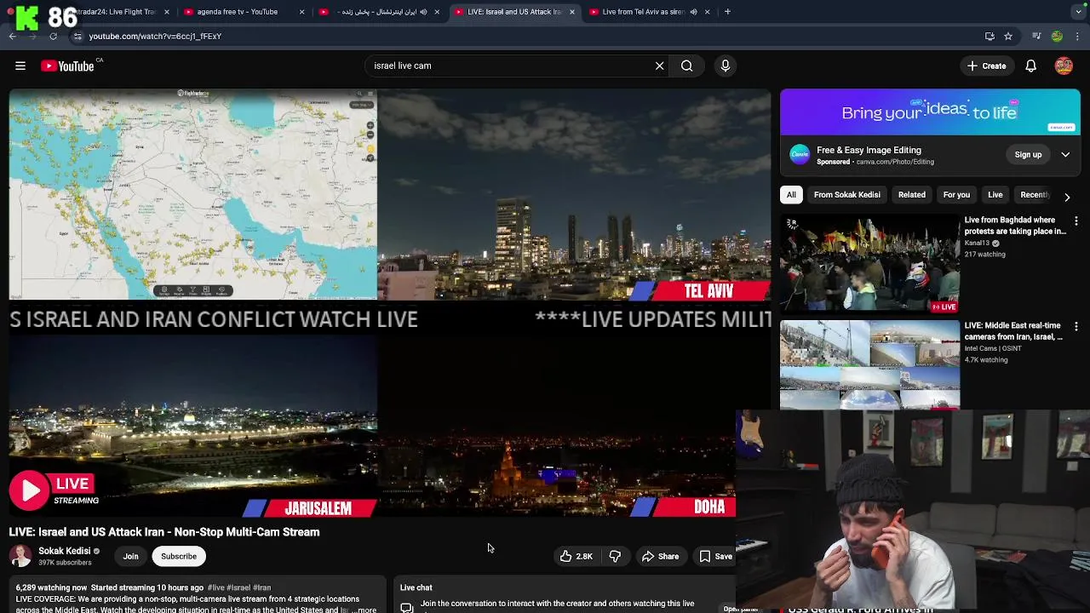Open the browser three-dot menu
This screenshot has width=1090, height=613.
click(1078, 36)
